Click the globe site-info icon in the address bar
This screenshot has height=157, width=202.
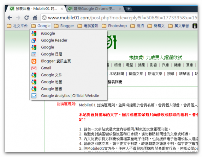[x=44, y=18]
